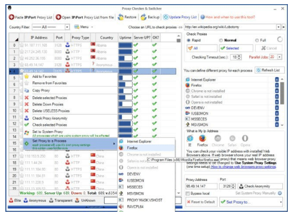
Task: Open 'How and when to use this tool?' link
Action: (x=228, y=17)
